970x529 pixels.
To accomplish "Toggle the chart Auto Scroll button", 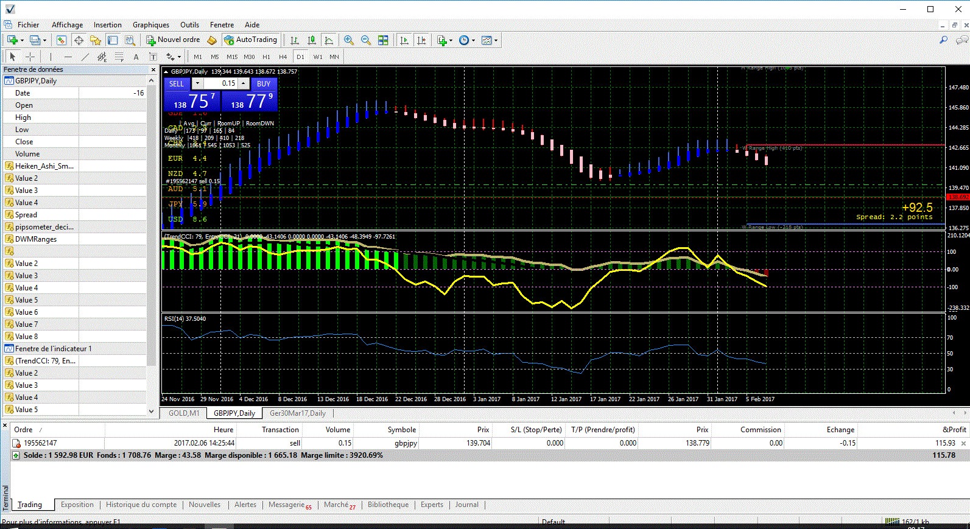I will pos(404,40).
